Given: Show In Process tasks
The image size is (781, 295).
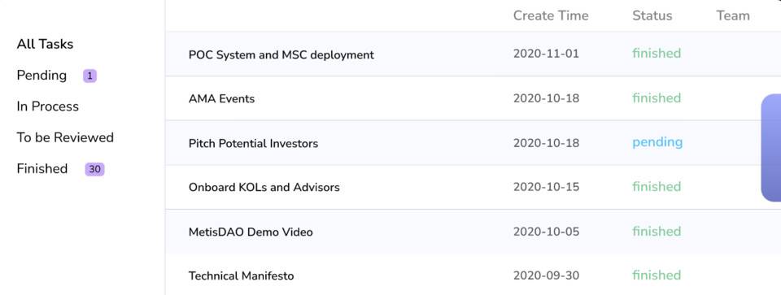Looking at the screenshot, I should click(x=47, y=106).
